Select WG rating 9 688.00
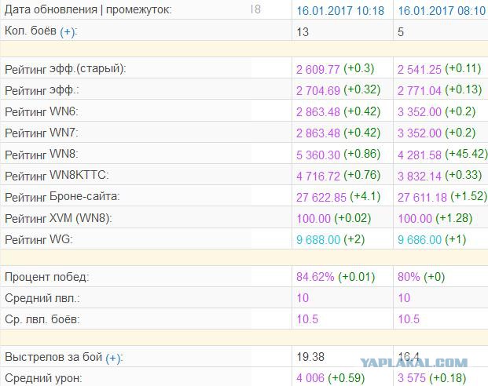Image resolution: width=488 pixels, height=386 pixels. pos(318,240)
